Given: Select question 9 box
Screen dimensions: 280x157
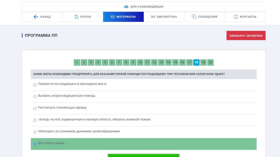Looking at the screenshot, I should 133,62.
